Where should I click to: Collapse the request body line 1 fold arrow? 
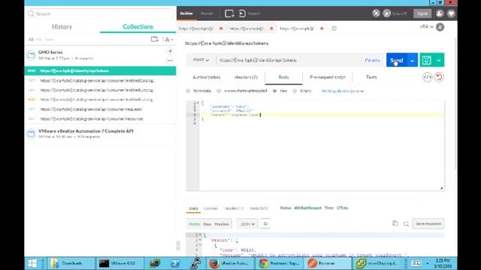(x=197, y=103)
